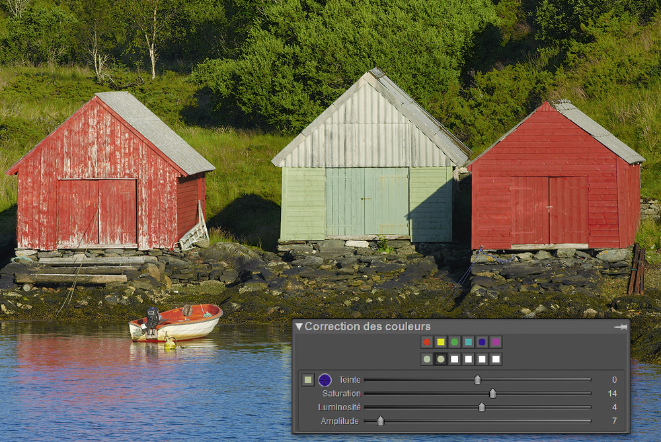Click the Correction des couleurs title
The image size is (661, 442).
point(368,326)
